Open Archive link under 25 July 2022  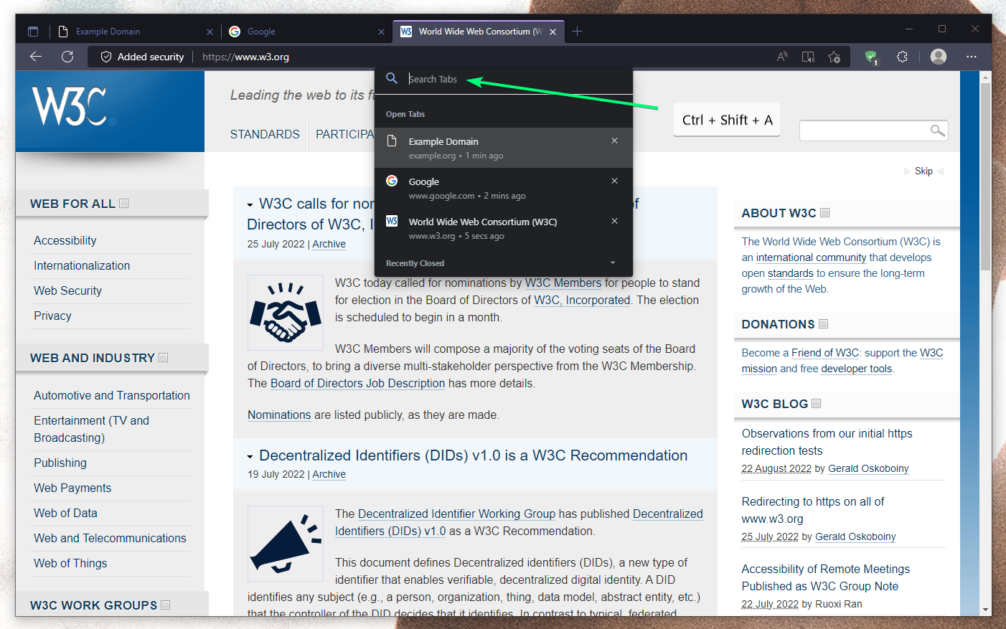pos(329,244)
